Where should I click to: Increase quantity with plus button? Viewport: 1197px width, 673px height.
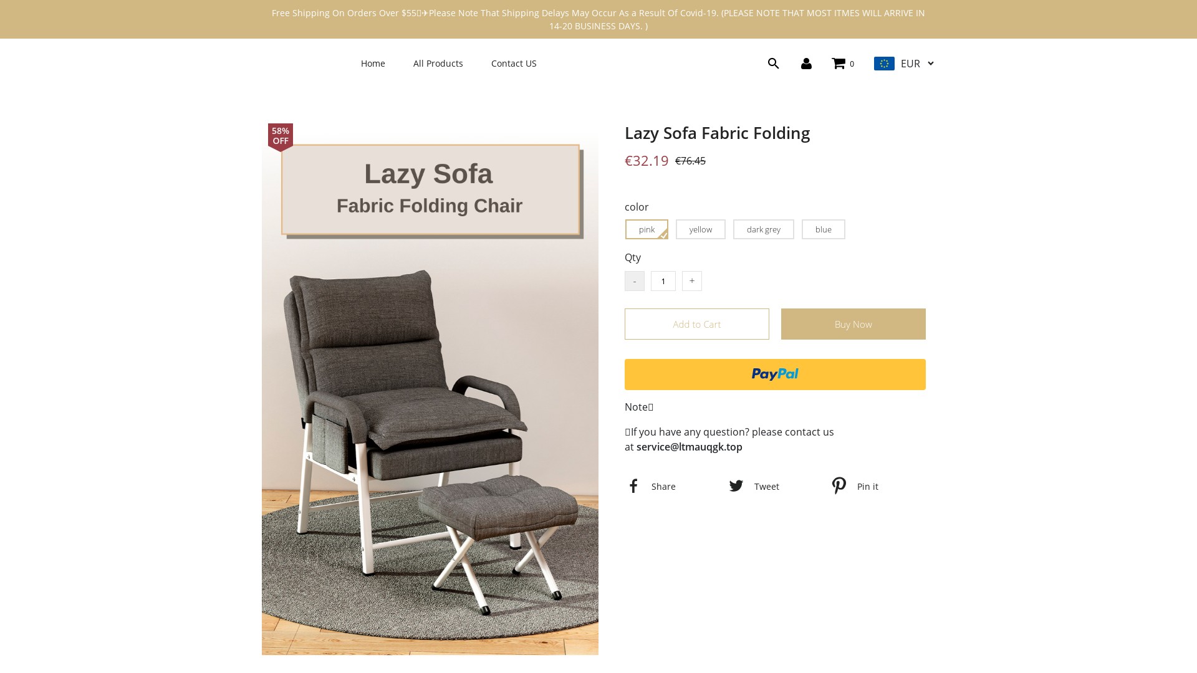(692, 281)
